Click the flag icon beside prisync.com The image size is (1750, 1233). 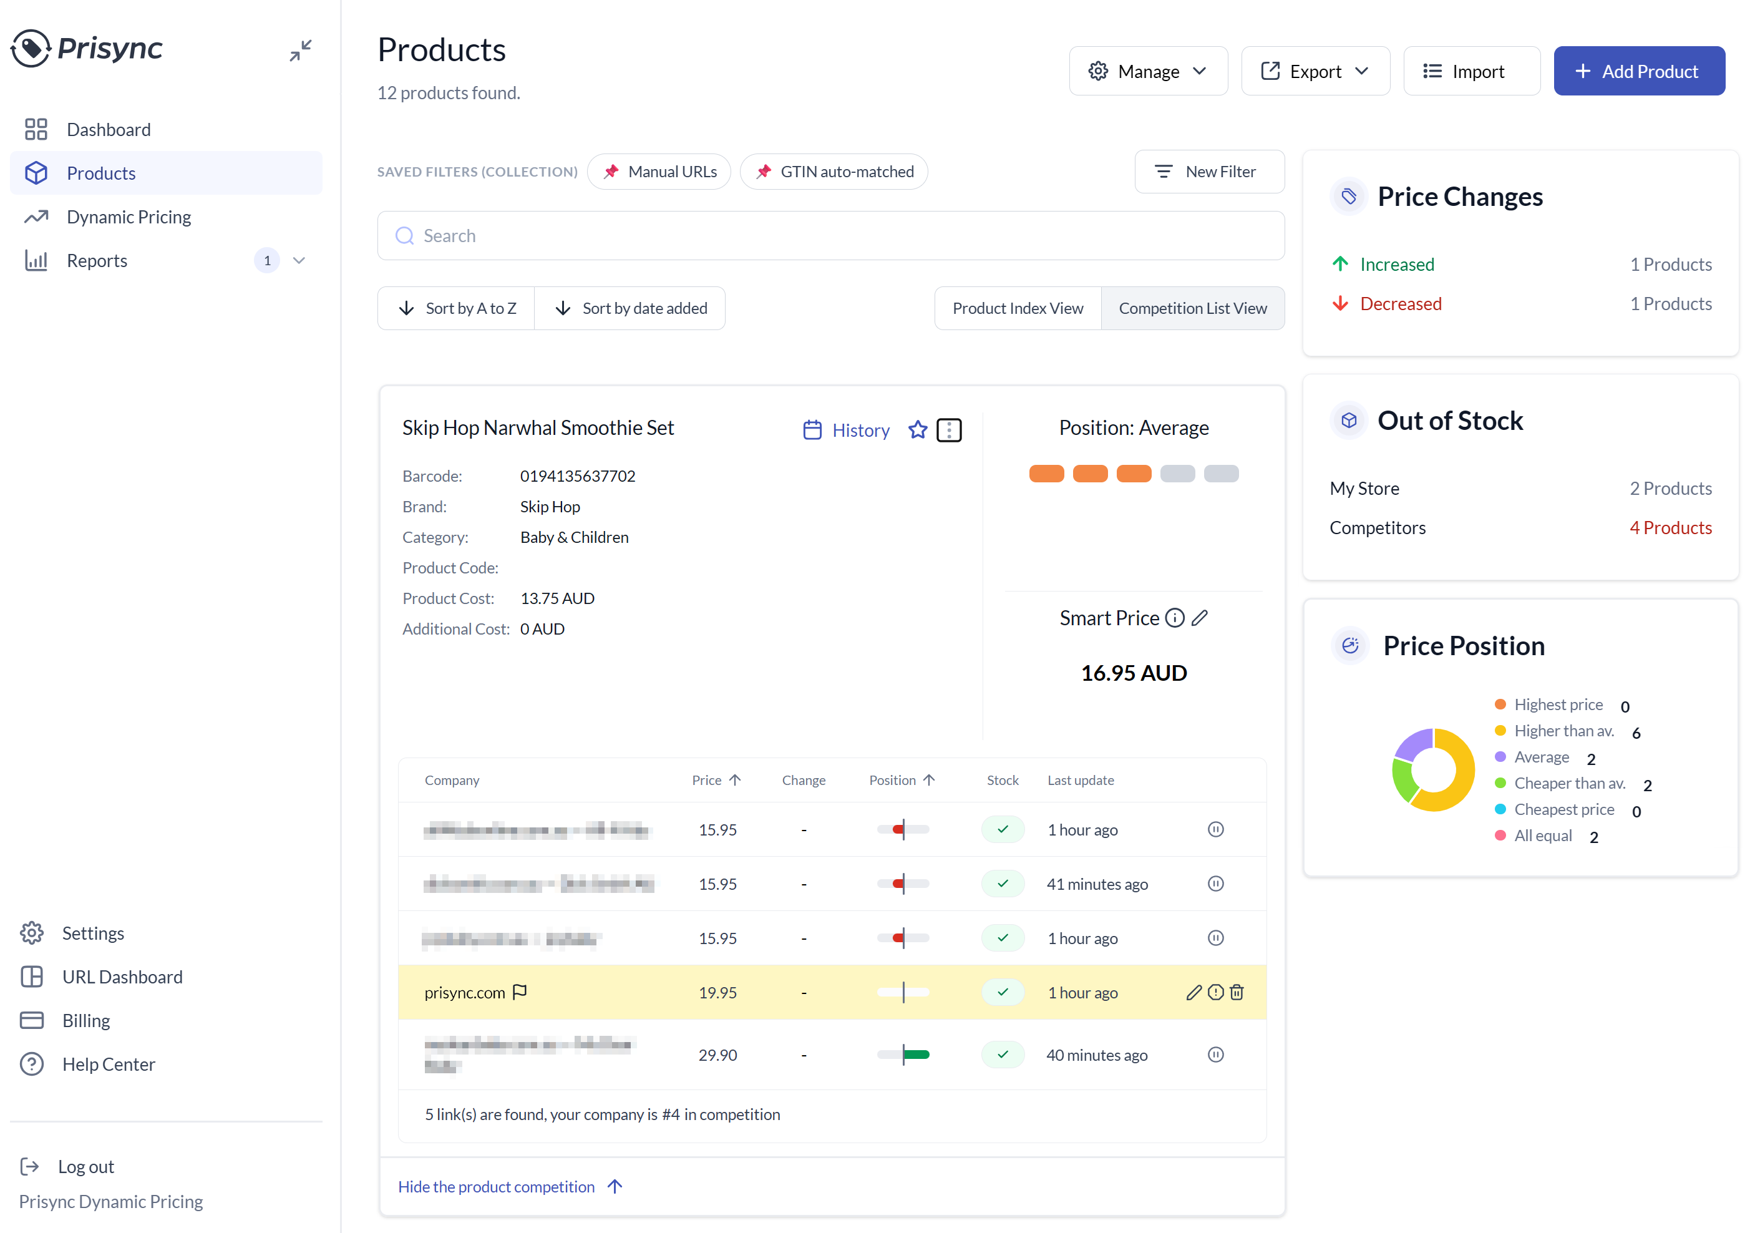[x=520, y=992]
